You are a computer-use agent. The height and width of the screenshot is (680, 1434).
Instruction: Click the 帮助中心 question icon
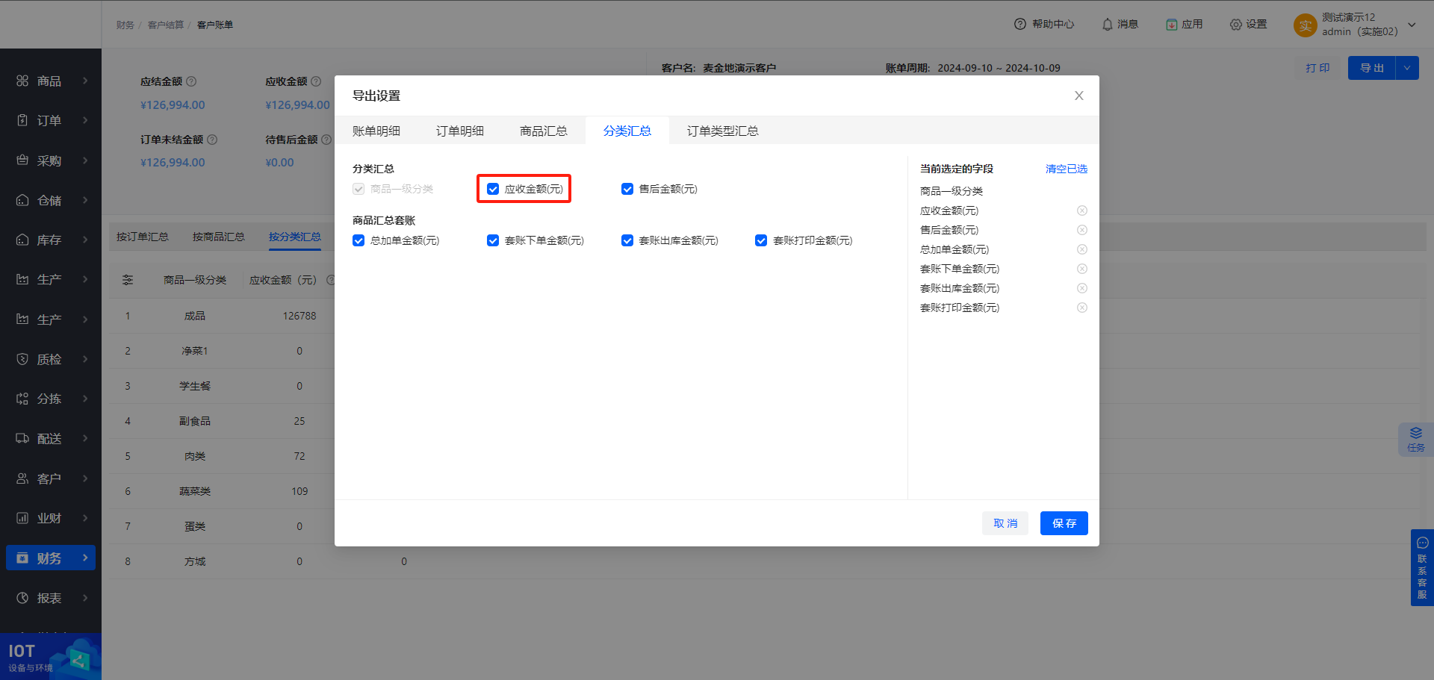pos(1020,24)
